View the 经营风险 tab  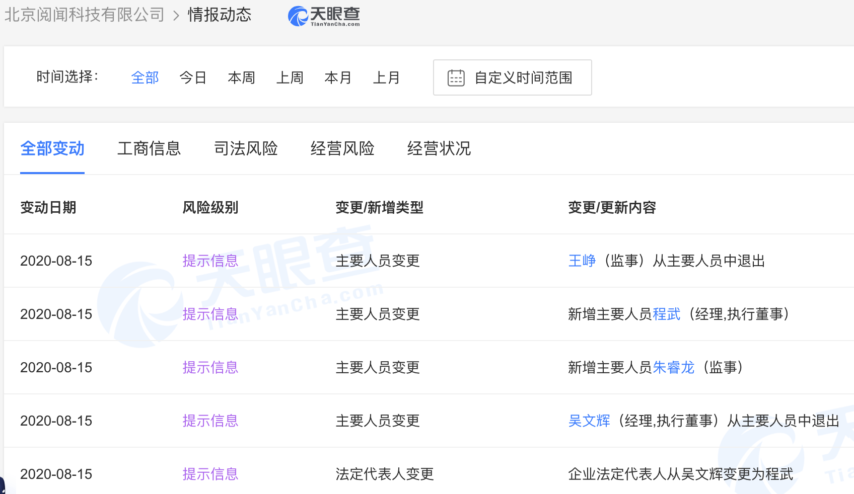point(342,149)
